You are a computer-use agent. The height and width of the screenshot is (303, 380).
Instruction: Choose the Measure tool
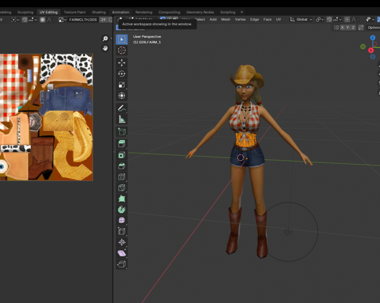click(121, 119)
